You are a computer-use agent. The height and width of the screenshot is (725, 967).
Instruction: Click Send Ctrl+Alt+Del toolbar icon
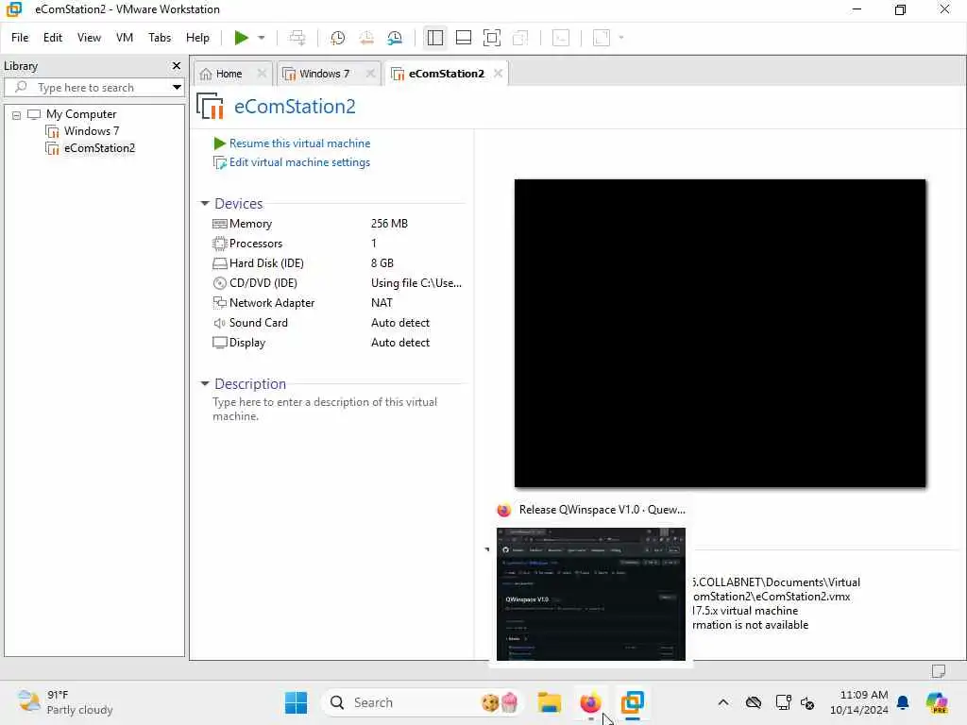(x=297, y=38)
